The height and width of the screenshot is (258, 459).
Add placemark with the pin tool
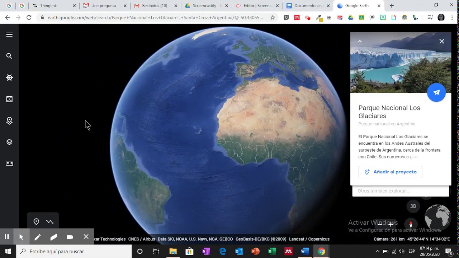pyautogui.click(x=36, y=222)
